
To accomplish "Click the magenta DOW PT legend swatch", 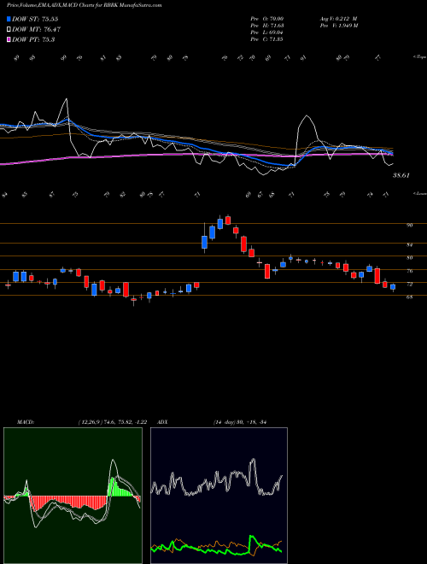I will pyautogui.click(x=9, y=39).
